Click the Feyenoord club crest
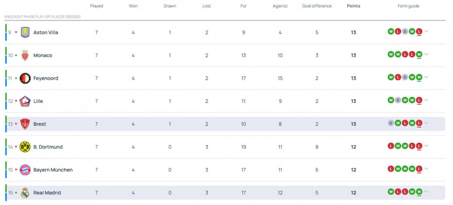The width and height of the screenshot is (453, 205). pos(25,78)
